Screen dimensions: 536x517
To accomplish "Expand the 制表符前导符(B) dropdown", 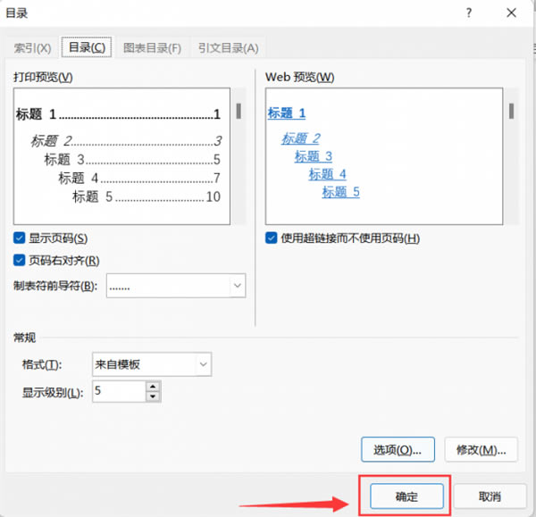I will 238,286.
